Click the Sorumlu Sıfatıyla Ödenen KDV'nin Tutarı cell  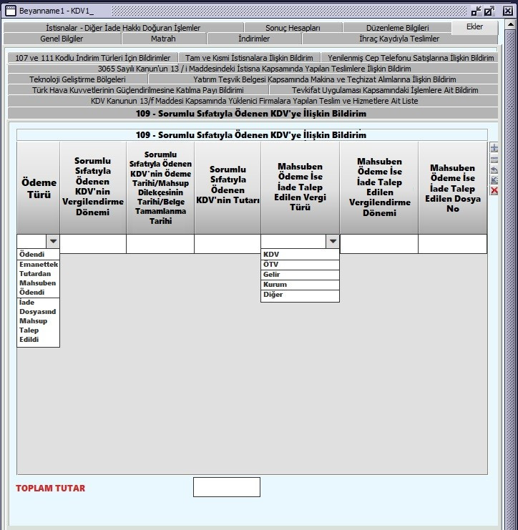[x=227, y=243]
